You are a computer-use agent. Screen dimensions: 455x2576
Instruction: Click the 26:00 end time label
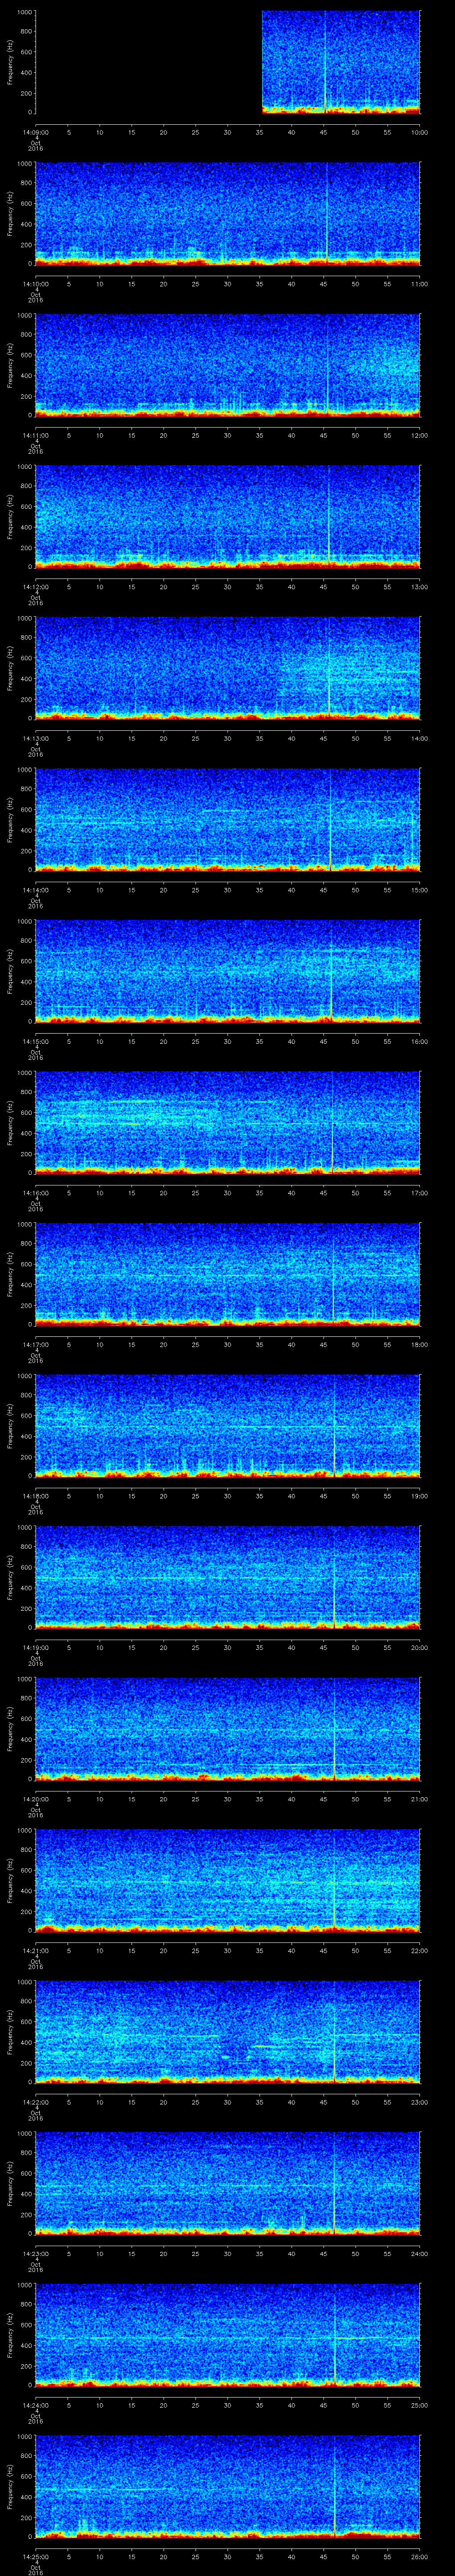coord(419,2556)
